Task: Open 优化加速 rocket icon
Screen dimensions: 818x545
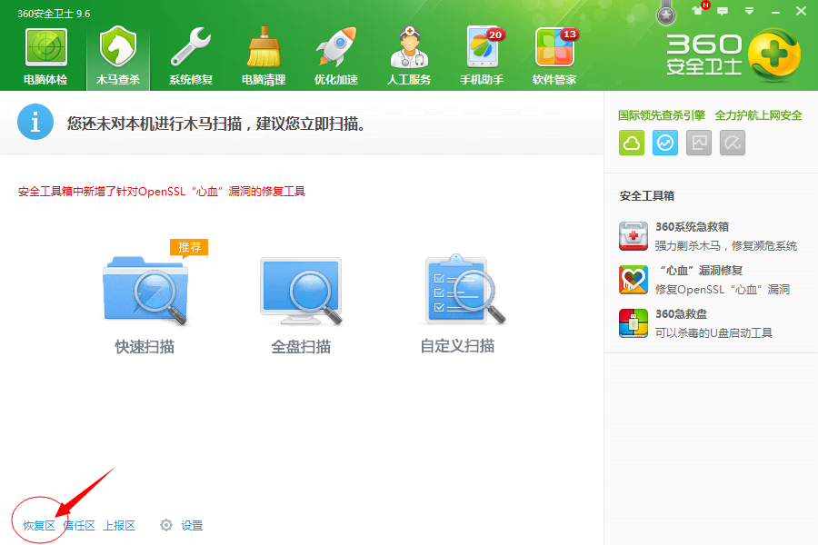Action: (x=336, y=55)
